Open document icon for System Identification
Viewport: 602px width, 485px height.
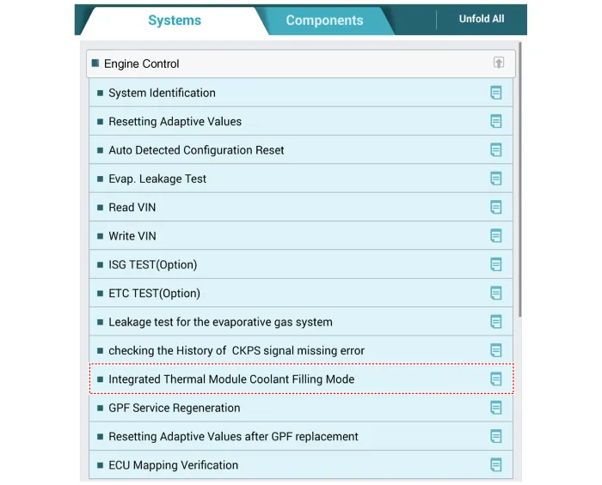(x=495, y=93)
